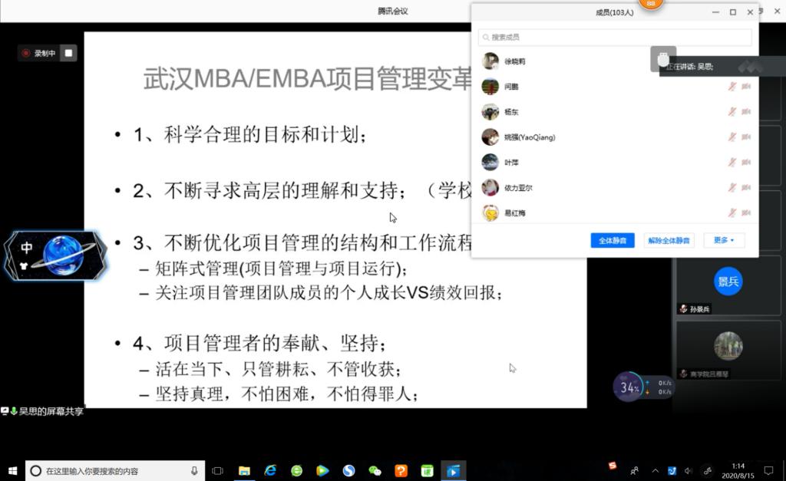Screen dimensions: 786x481
Task: Click the muted microphone icon for 易红梅
Action: pos(732,213)
